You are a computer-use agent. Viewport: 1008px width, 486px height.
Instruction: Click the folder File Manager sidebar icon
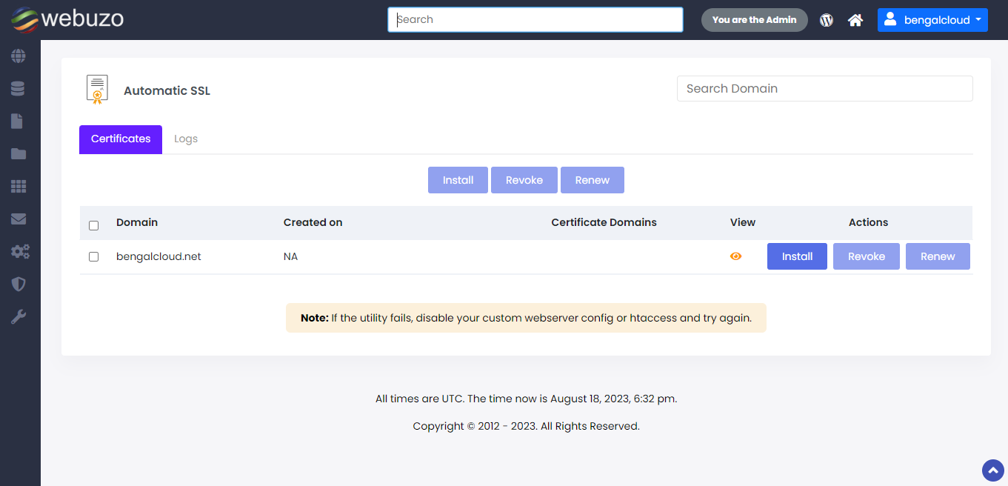[x=19, y=153]
